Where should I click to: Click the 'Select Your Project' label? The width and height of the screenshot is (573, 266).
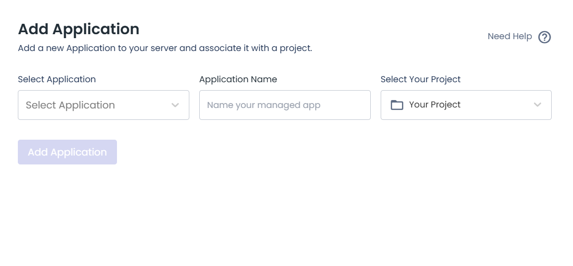pyautogui.click(x=421, y=79)
